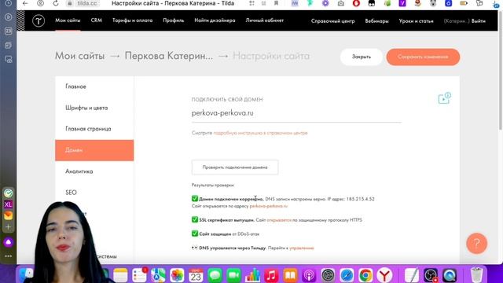This screenshot has width=503, height=283.
Task: Click the green check next to 'Домен подключен корректно'
Action: (195, 199)
